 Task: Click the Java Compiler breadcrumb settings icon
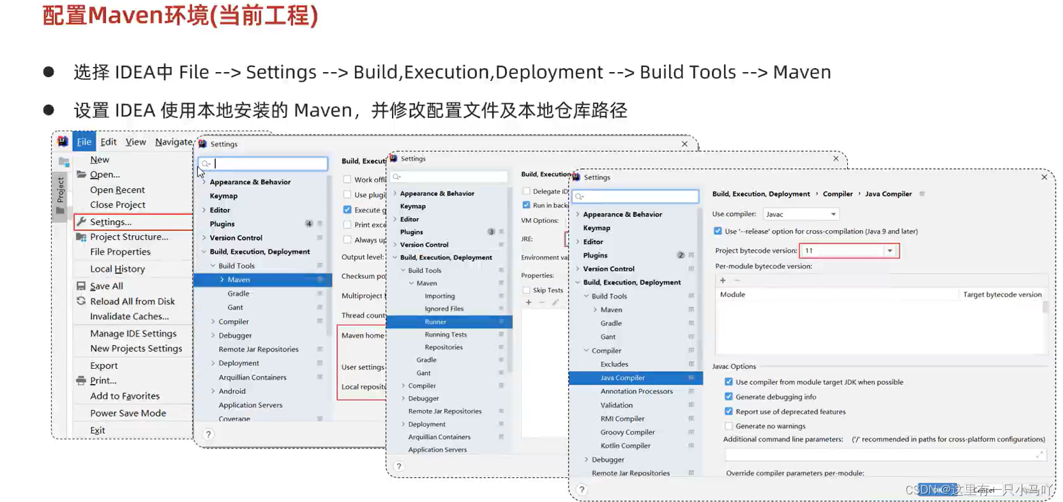click(922, 194)
